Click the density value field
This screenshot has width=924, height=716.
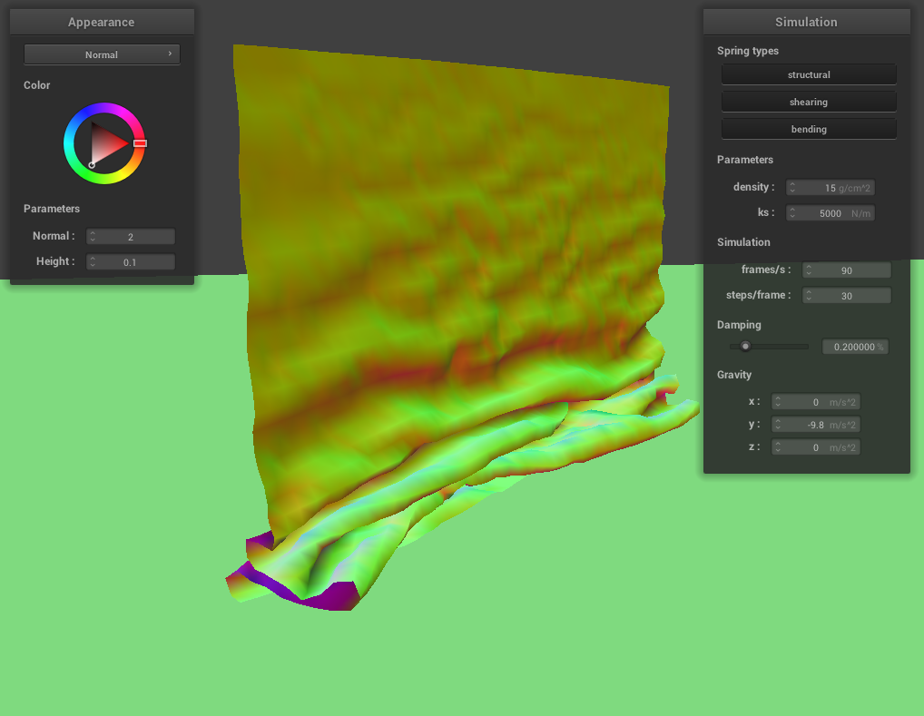831,188
